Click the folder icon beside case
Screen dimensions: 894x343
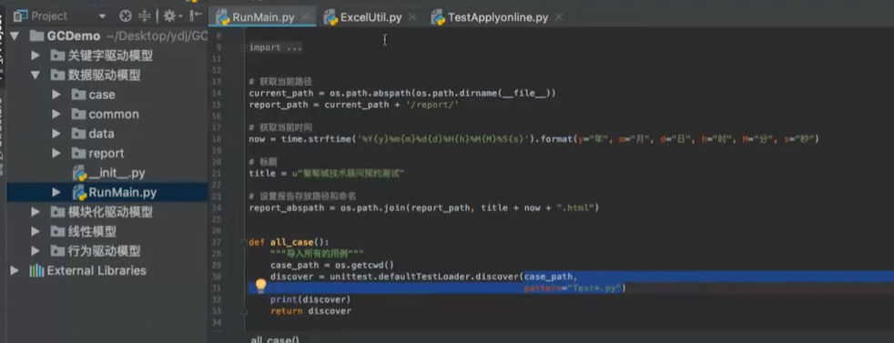[78, 95]
